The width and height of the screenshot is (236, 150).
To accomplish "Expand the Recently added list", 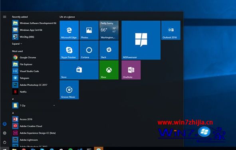I will point(17,44).
